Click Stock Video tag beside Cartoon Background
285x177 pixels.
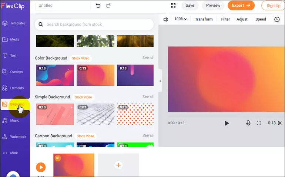click(x=85, y=136)
